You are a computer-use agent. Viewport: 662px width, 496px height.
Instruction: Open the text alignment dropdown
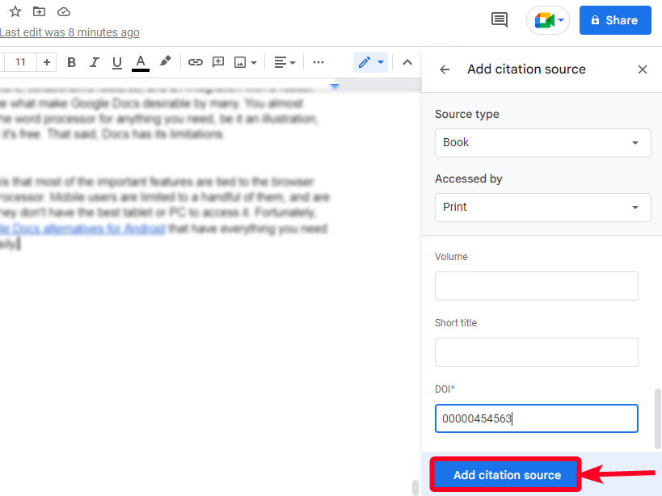coord(285,62)
